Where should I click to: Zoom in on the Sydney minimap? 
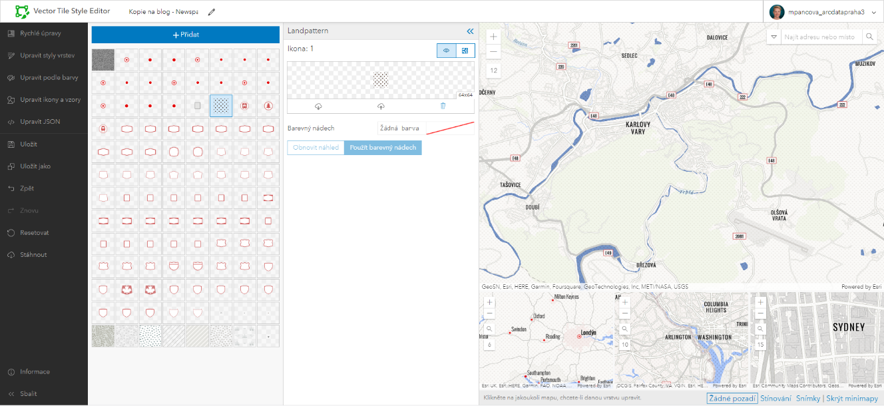pyautogui.click(x=760, y=302)
